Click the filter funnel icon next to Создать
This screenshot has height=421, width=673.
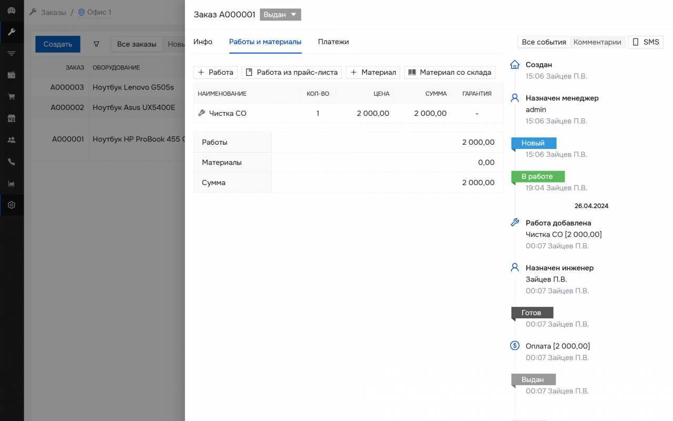[x=96, y=44]
